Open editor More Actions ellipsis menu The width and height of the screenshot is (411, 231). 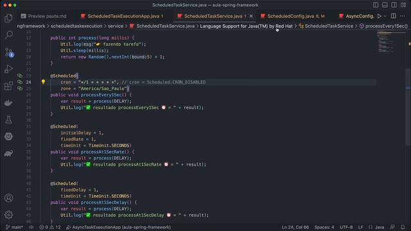[403, 16]
